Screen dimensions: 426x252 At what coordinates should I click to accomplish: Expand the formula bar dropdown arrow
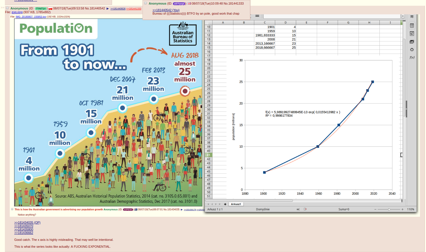(x=403, y=16)
